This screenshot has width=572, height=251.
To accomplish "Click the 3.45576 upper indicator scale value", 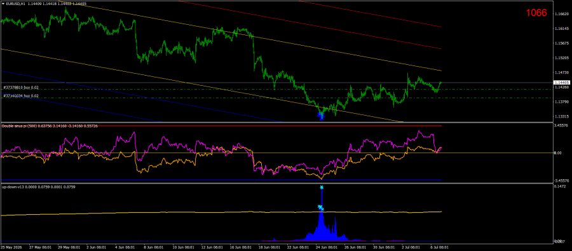I will click(x=561, y=126).
